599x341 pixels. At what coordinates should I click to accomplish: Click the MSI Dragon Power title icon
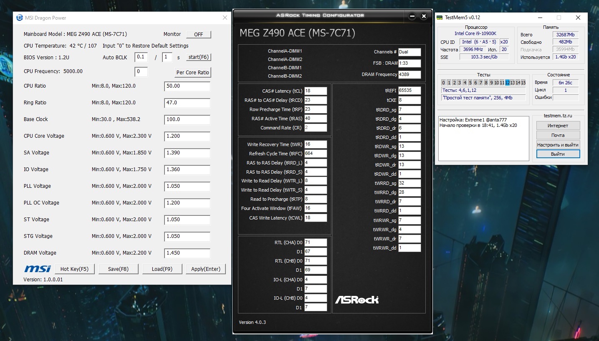[20, 18]
